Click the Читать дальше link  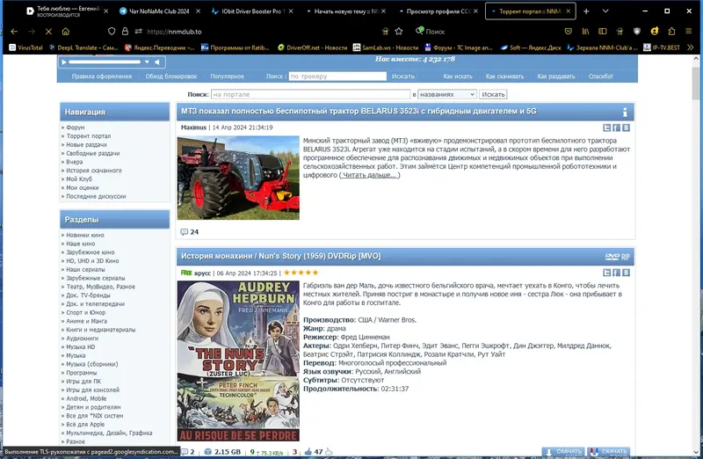(369, 175)
